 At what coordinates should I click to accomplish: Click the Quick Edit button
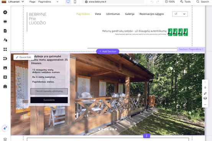point(23,57)
